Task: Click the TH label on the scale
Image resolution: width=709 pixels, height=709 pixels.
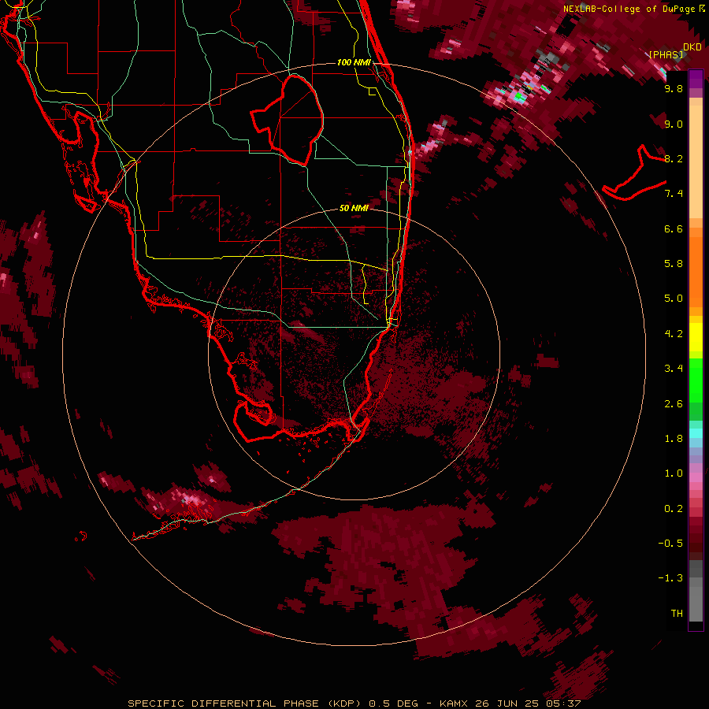Action: point(677,614)
